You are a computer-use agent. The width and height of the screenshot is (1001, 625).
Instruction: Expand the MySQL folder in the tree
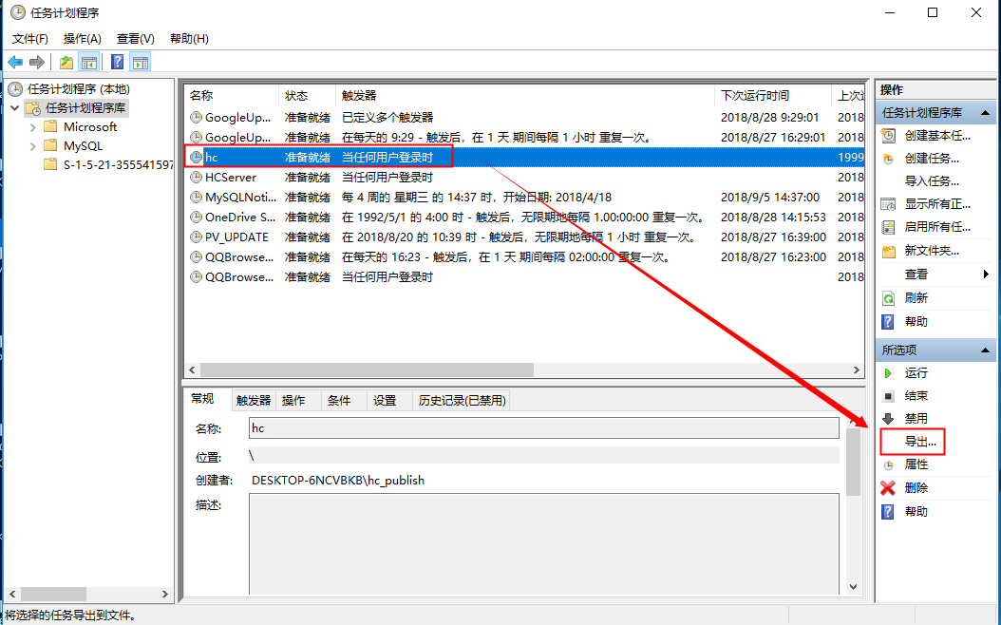33,146
